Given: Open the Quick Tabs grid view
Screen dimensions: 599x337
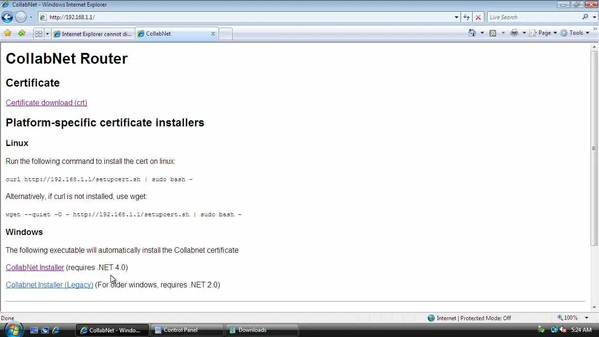Looking at the screenshot, I should click(x=38, y=34).
